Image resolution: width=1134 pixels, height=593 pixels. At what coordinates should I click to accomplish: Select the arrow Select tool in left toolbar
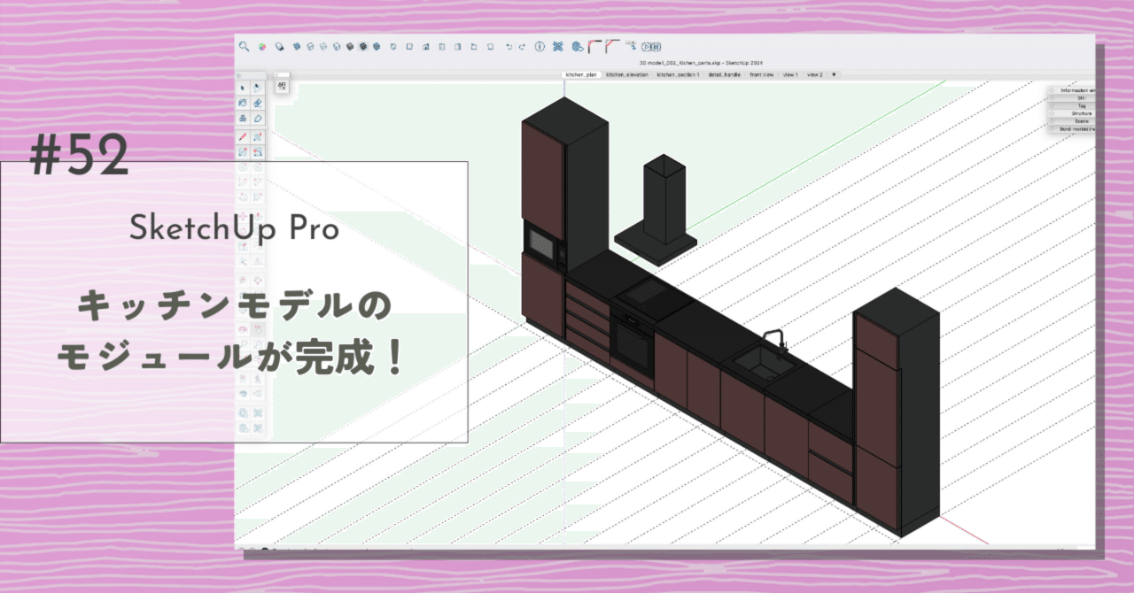[x=242, y=88]
